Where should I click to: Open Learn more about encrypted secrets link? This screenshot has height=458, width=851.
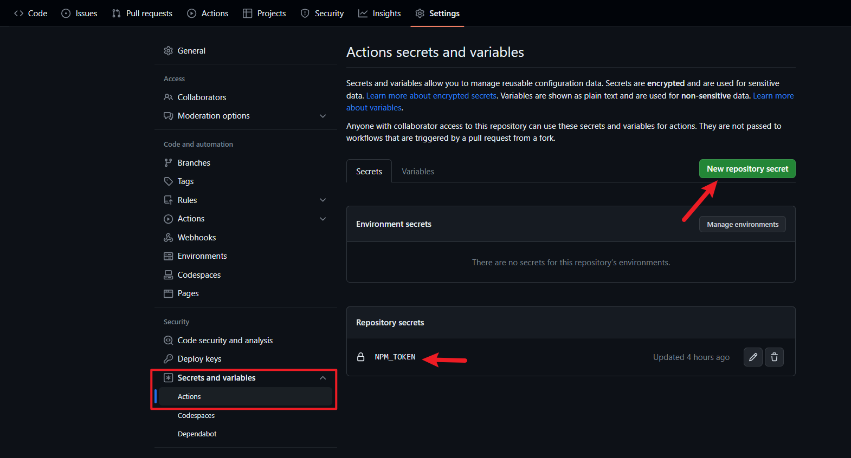click(431, 96)
